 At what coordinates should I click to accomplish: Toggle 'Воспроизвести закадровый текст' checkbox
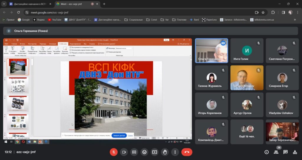pos(70,47)
